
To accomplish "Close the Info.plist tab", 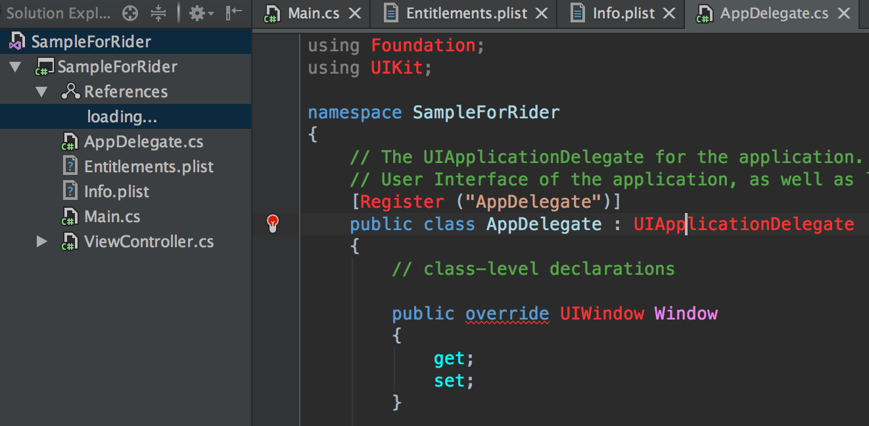I will (x=669, y=14).
